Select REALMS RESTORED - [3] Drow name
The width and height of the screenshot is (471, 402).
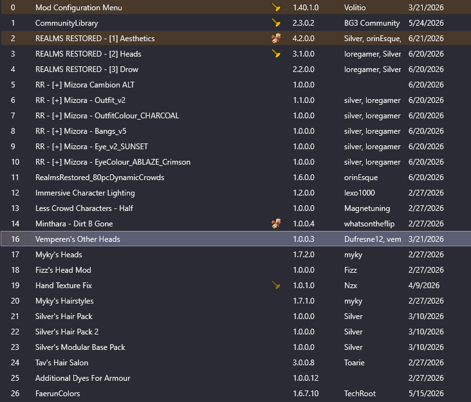click(87, 69)
